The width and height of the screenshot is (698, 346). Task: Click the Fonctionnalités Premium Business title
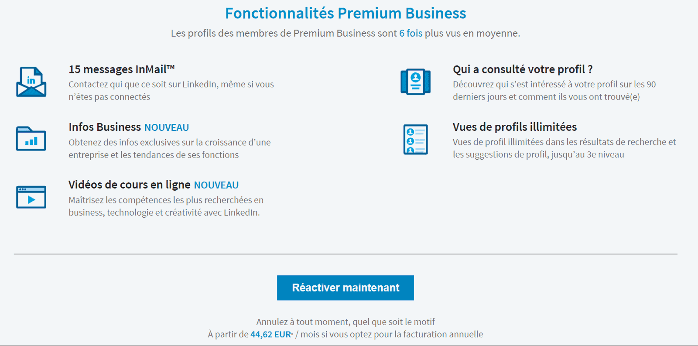[x=346, y=13]
